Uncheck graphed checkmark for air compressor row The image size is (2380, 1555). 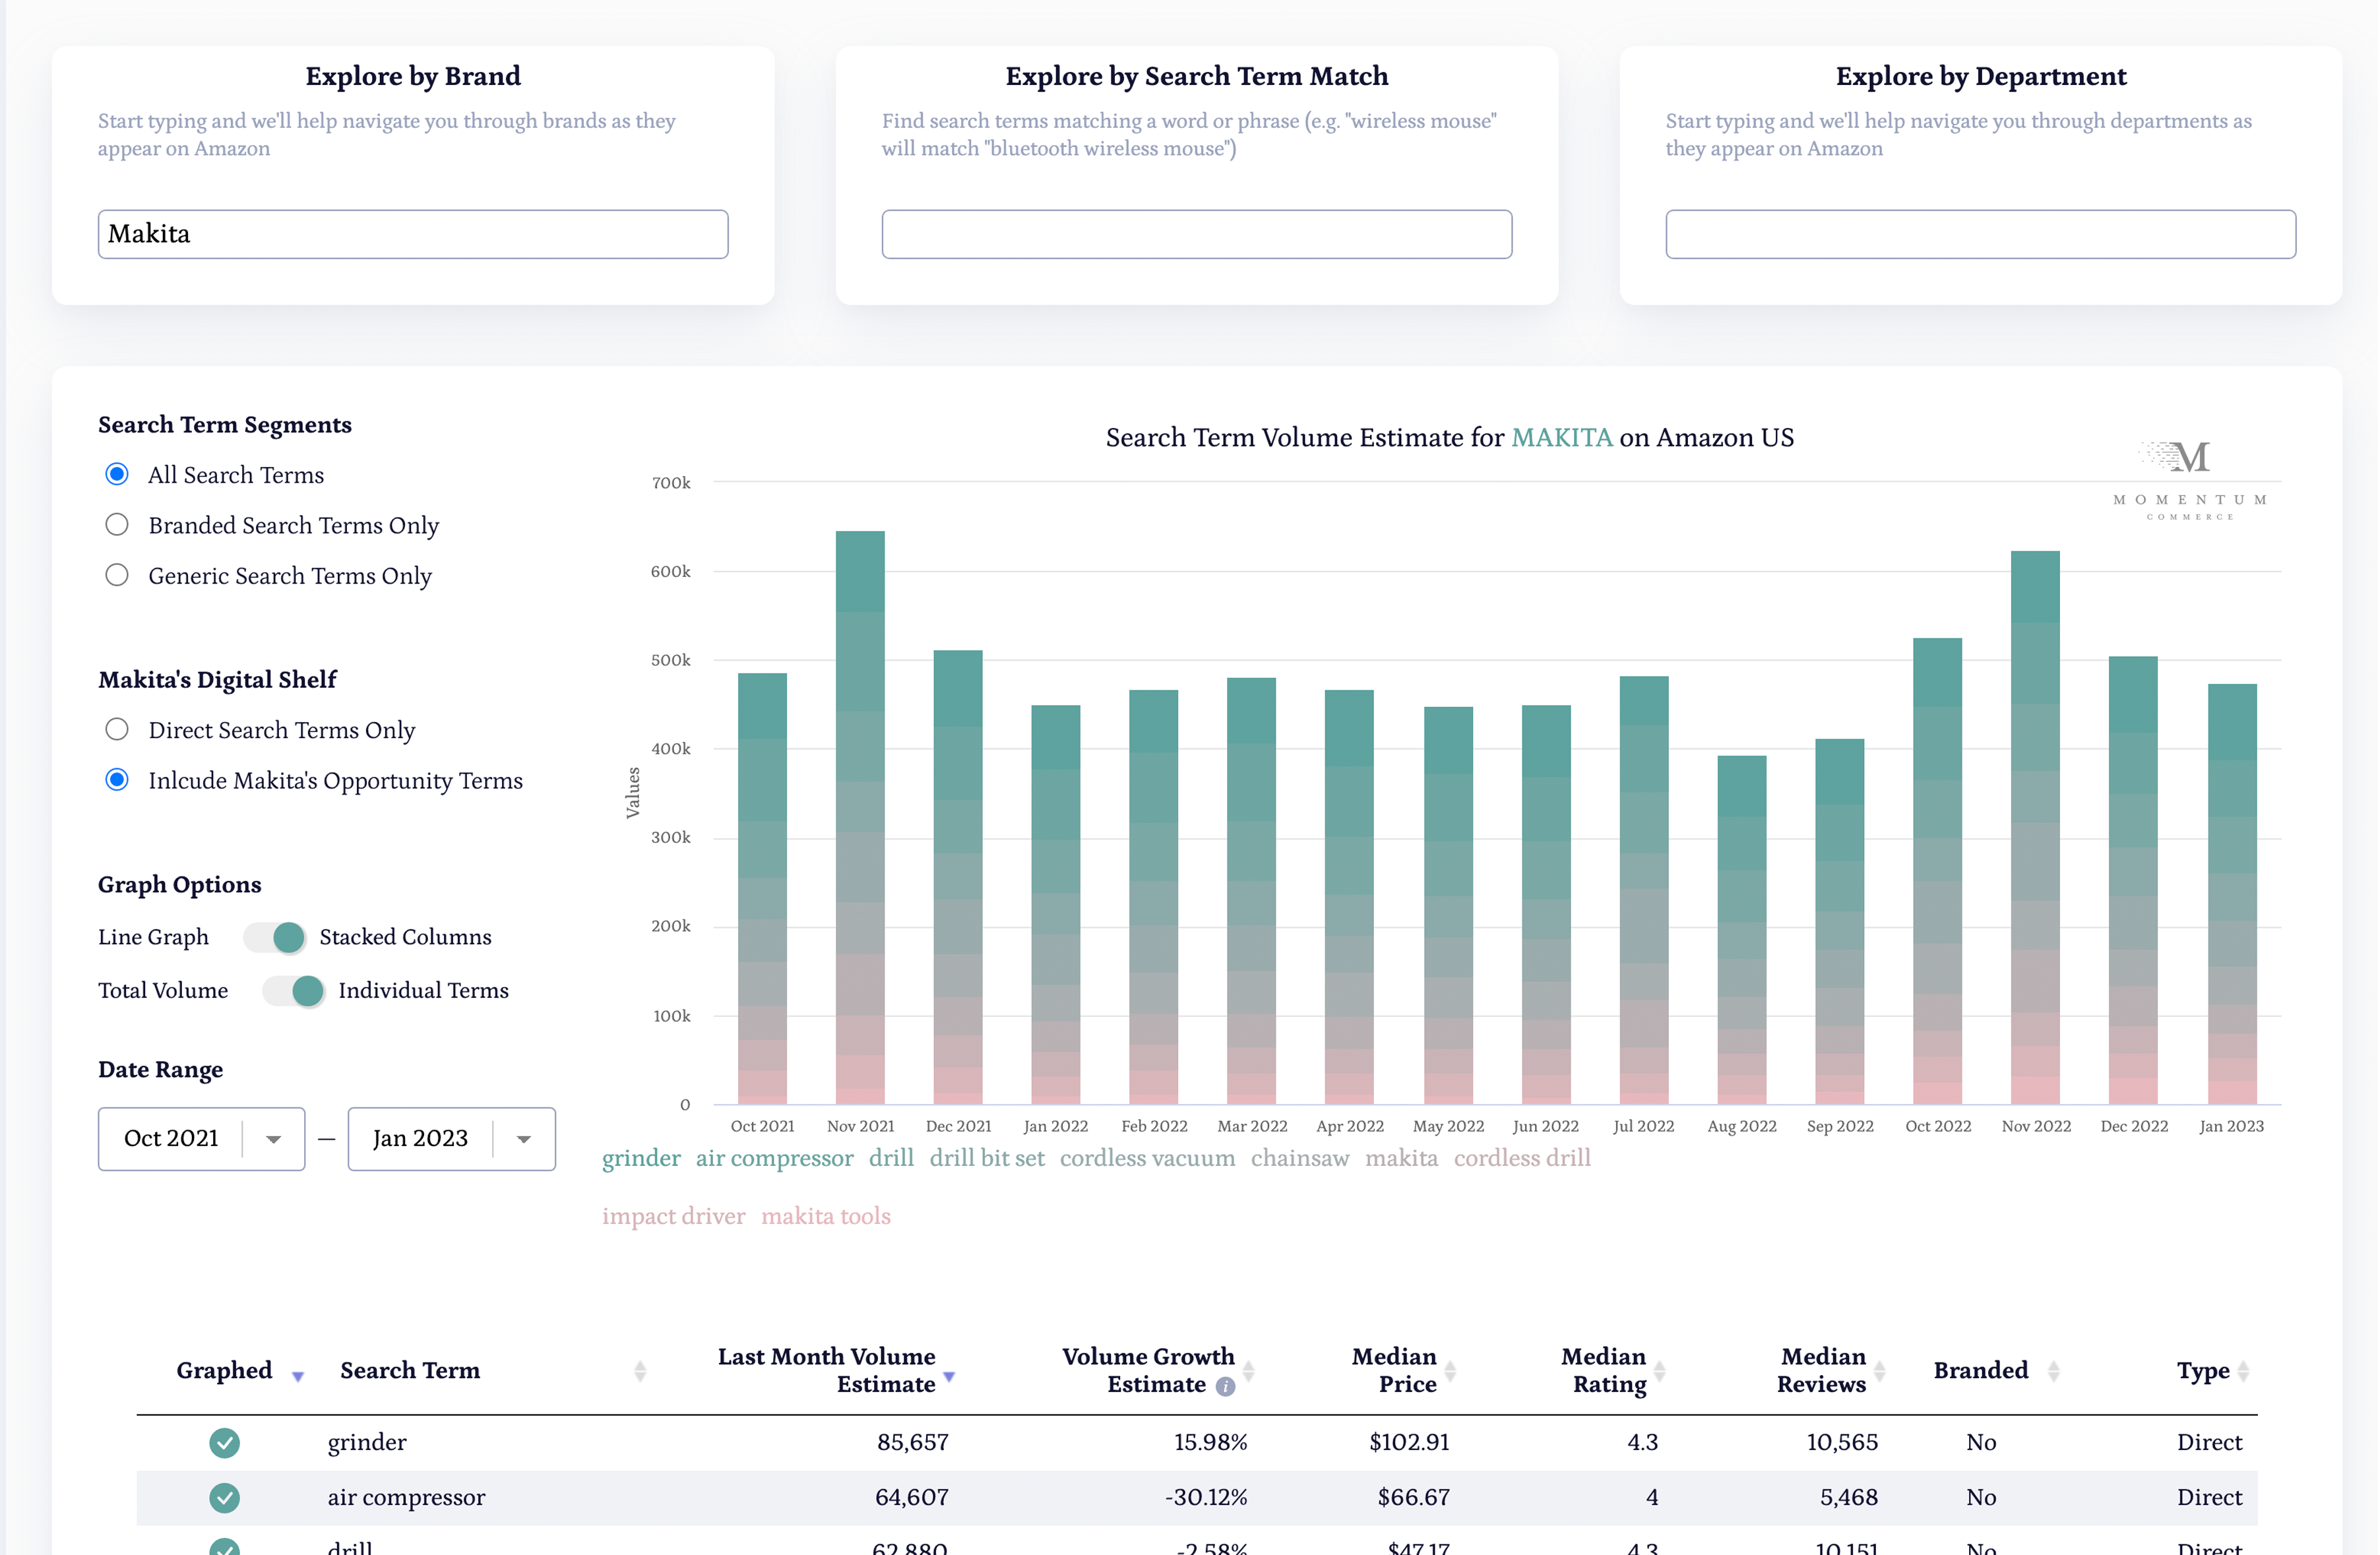coord(224,1497)
